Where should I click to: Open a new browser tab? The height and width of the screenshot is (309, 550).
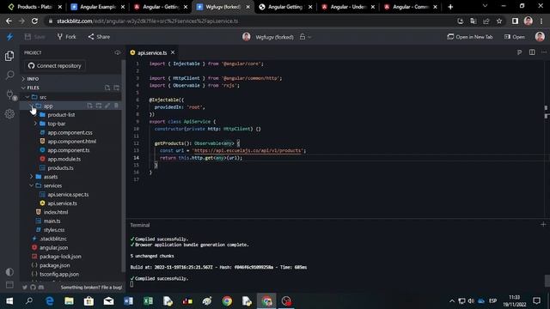(450, 7)
